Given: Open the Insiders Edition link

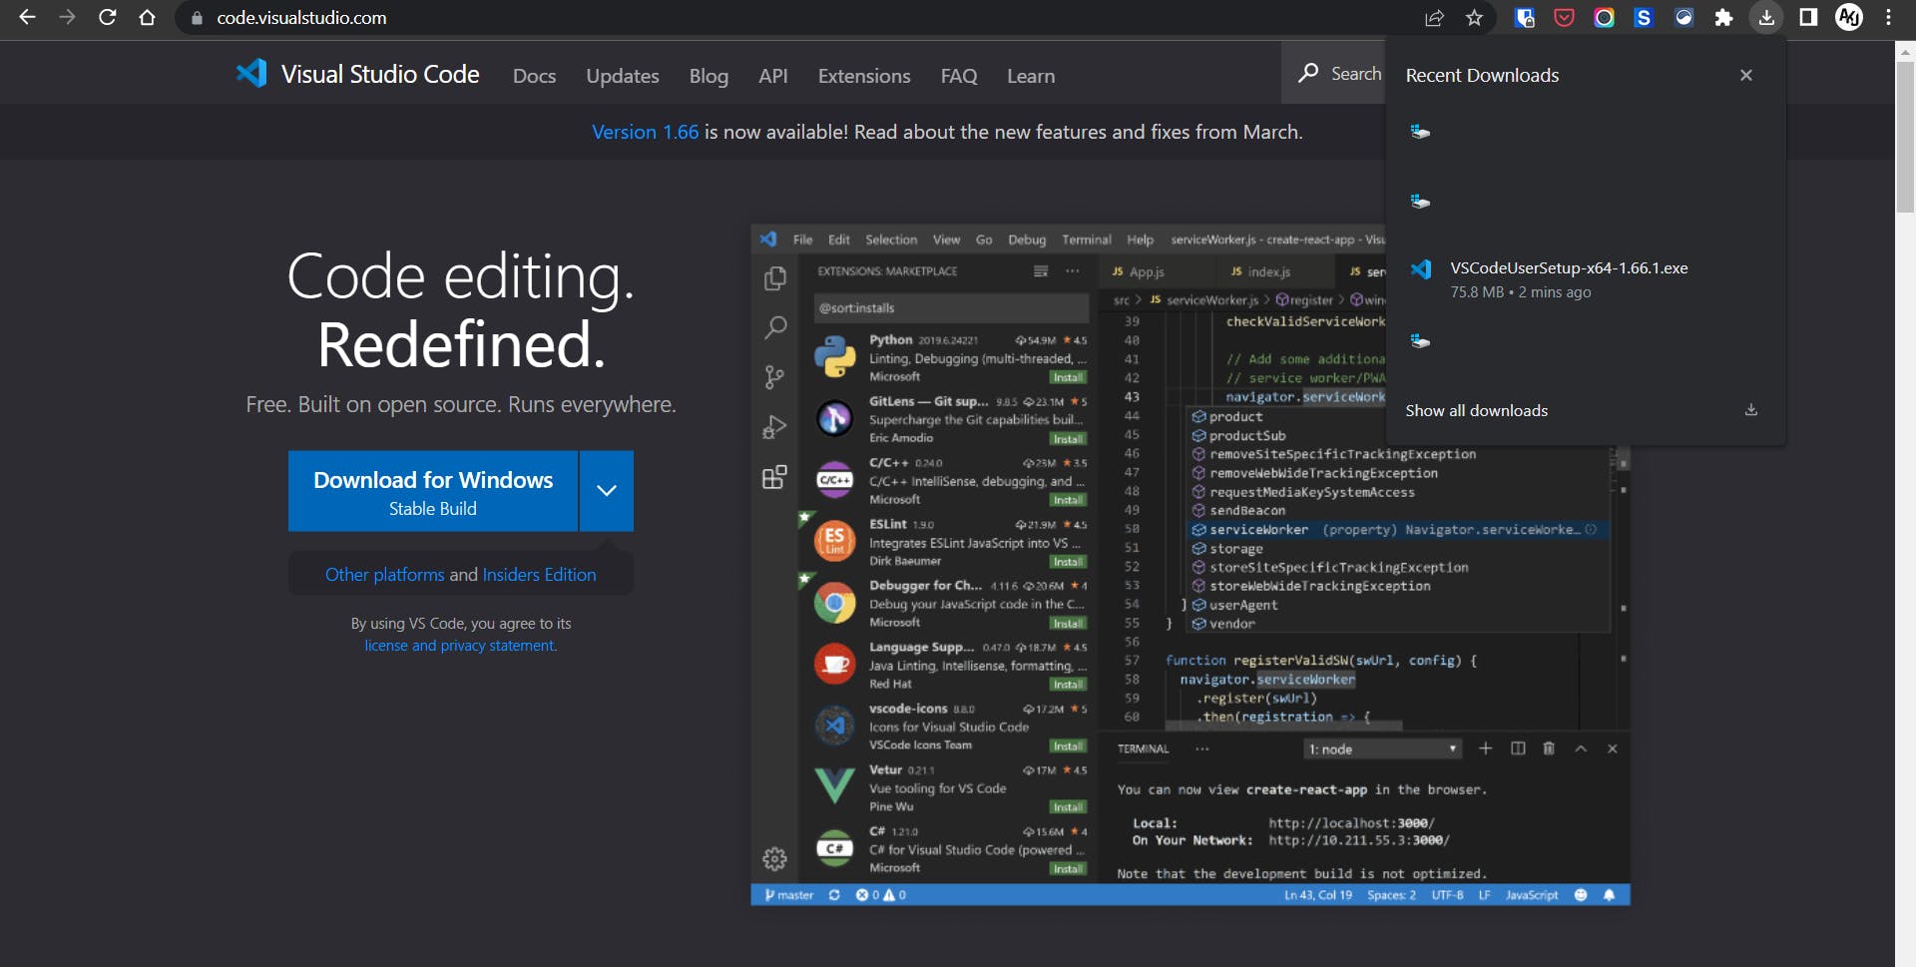Looking at the screenshot, I should point(539,575).
